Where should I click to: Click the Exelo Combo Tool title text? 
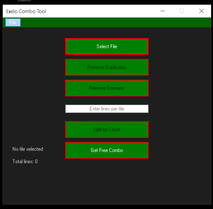[26, 11]
